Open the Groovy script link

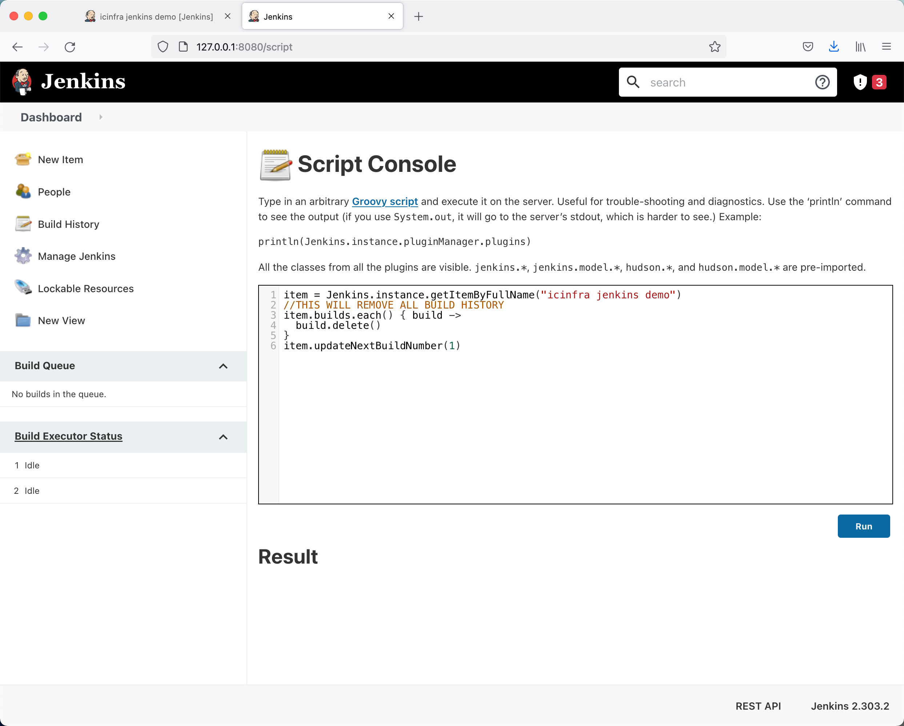(384, 202)
